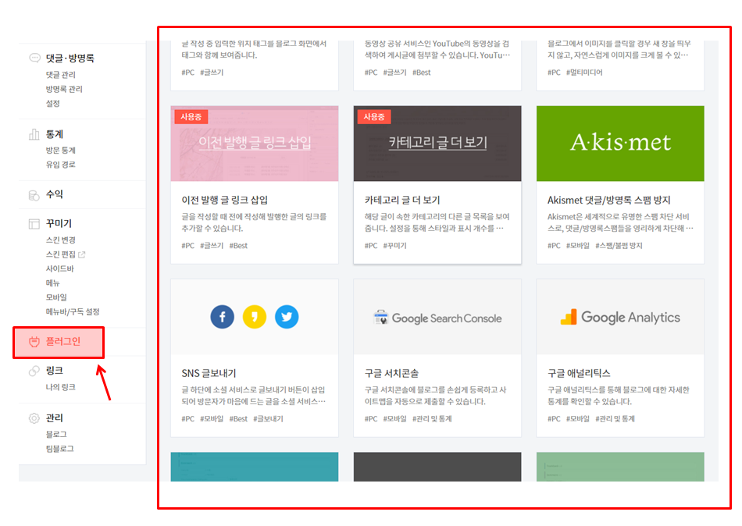Click Akismet 댓글/방명록 스팸 방지 title
Viewport: 742px width, 526px height.
[x=609, y=200]
